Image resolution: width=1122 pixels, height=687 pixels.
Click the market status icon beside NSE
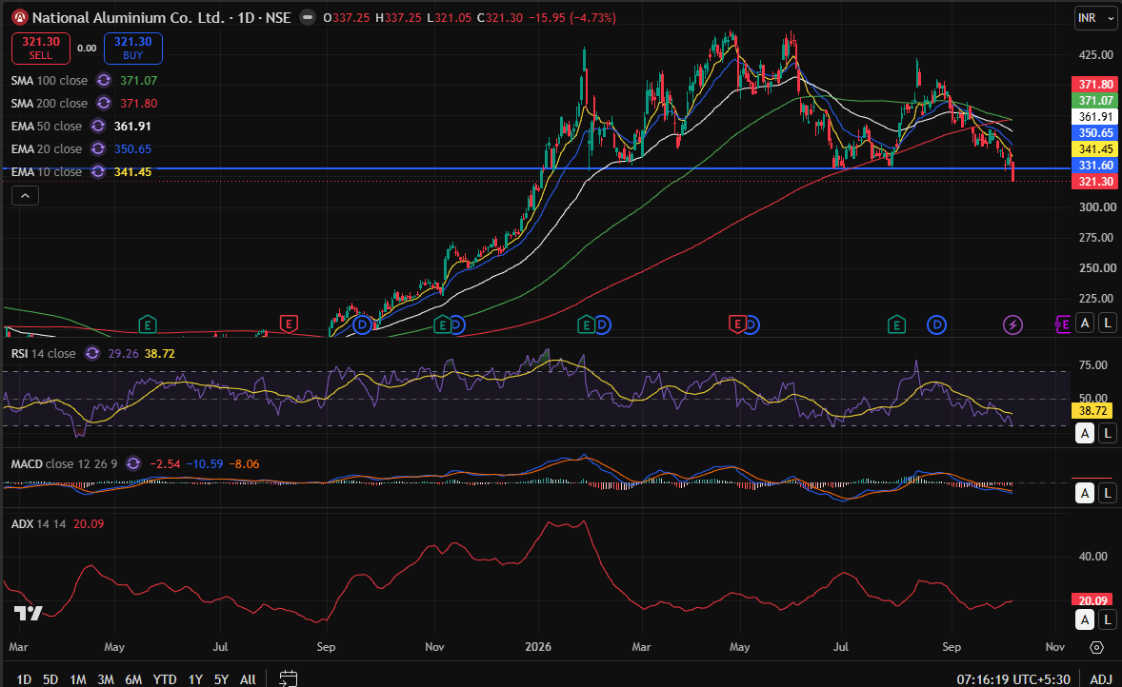point(308,18)
